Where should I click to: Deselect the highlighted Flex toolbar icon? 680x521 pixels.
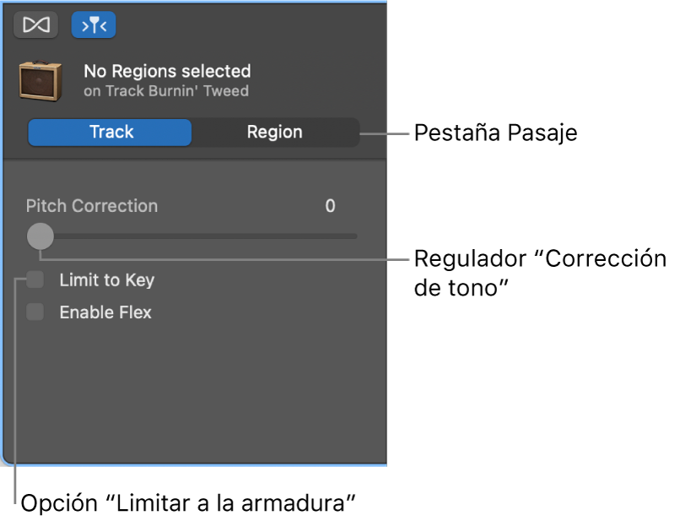tap(94, 24)
